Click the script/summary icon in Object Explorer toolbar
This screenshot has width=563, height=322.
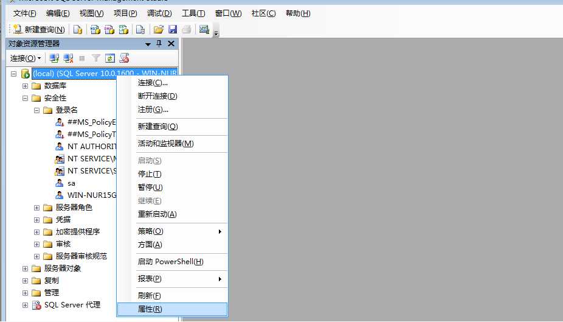[124, 58]
